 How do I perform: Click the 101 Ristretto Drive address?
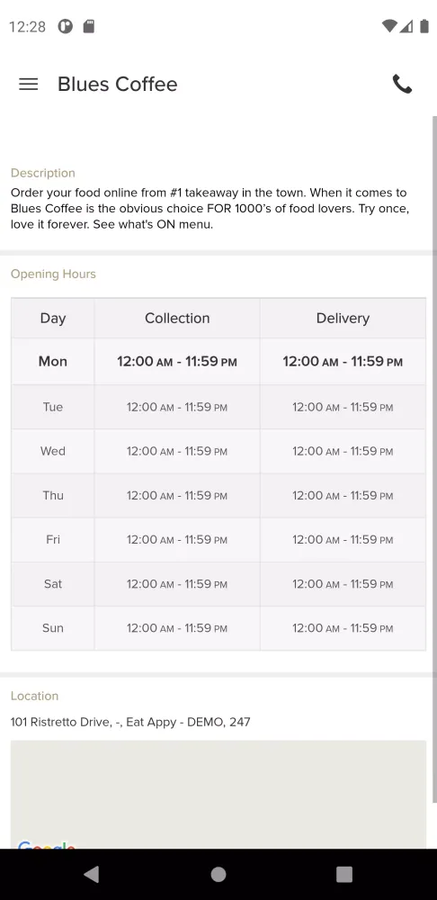pos(130,722)
